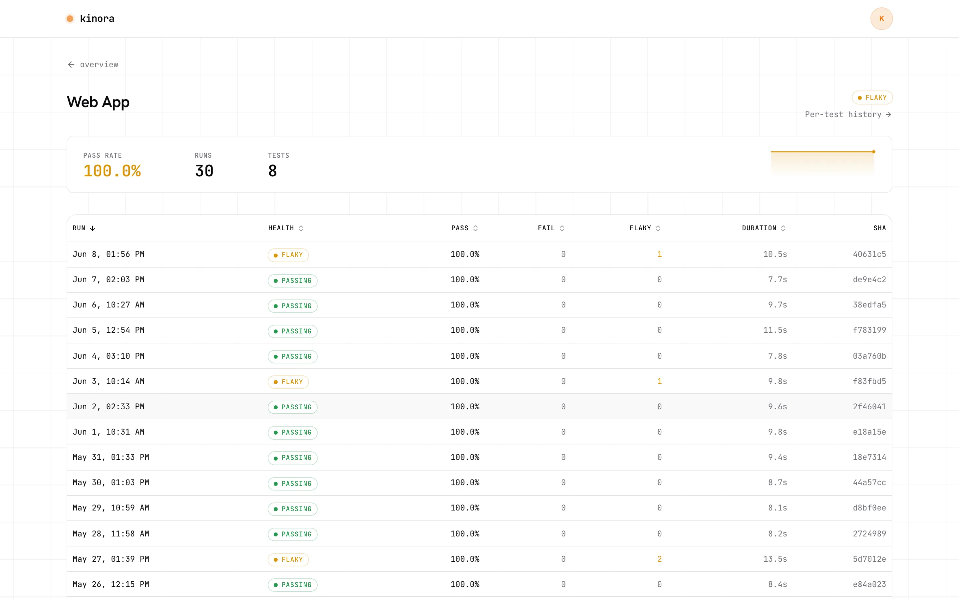
Task: Sort table by DURATION header label
Action: tap(759, 228)
